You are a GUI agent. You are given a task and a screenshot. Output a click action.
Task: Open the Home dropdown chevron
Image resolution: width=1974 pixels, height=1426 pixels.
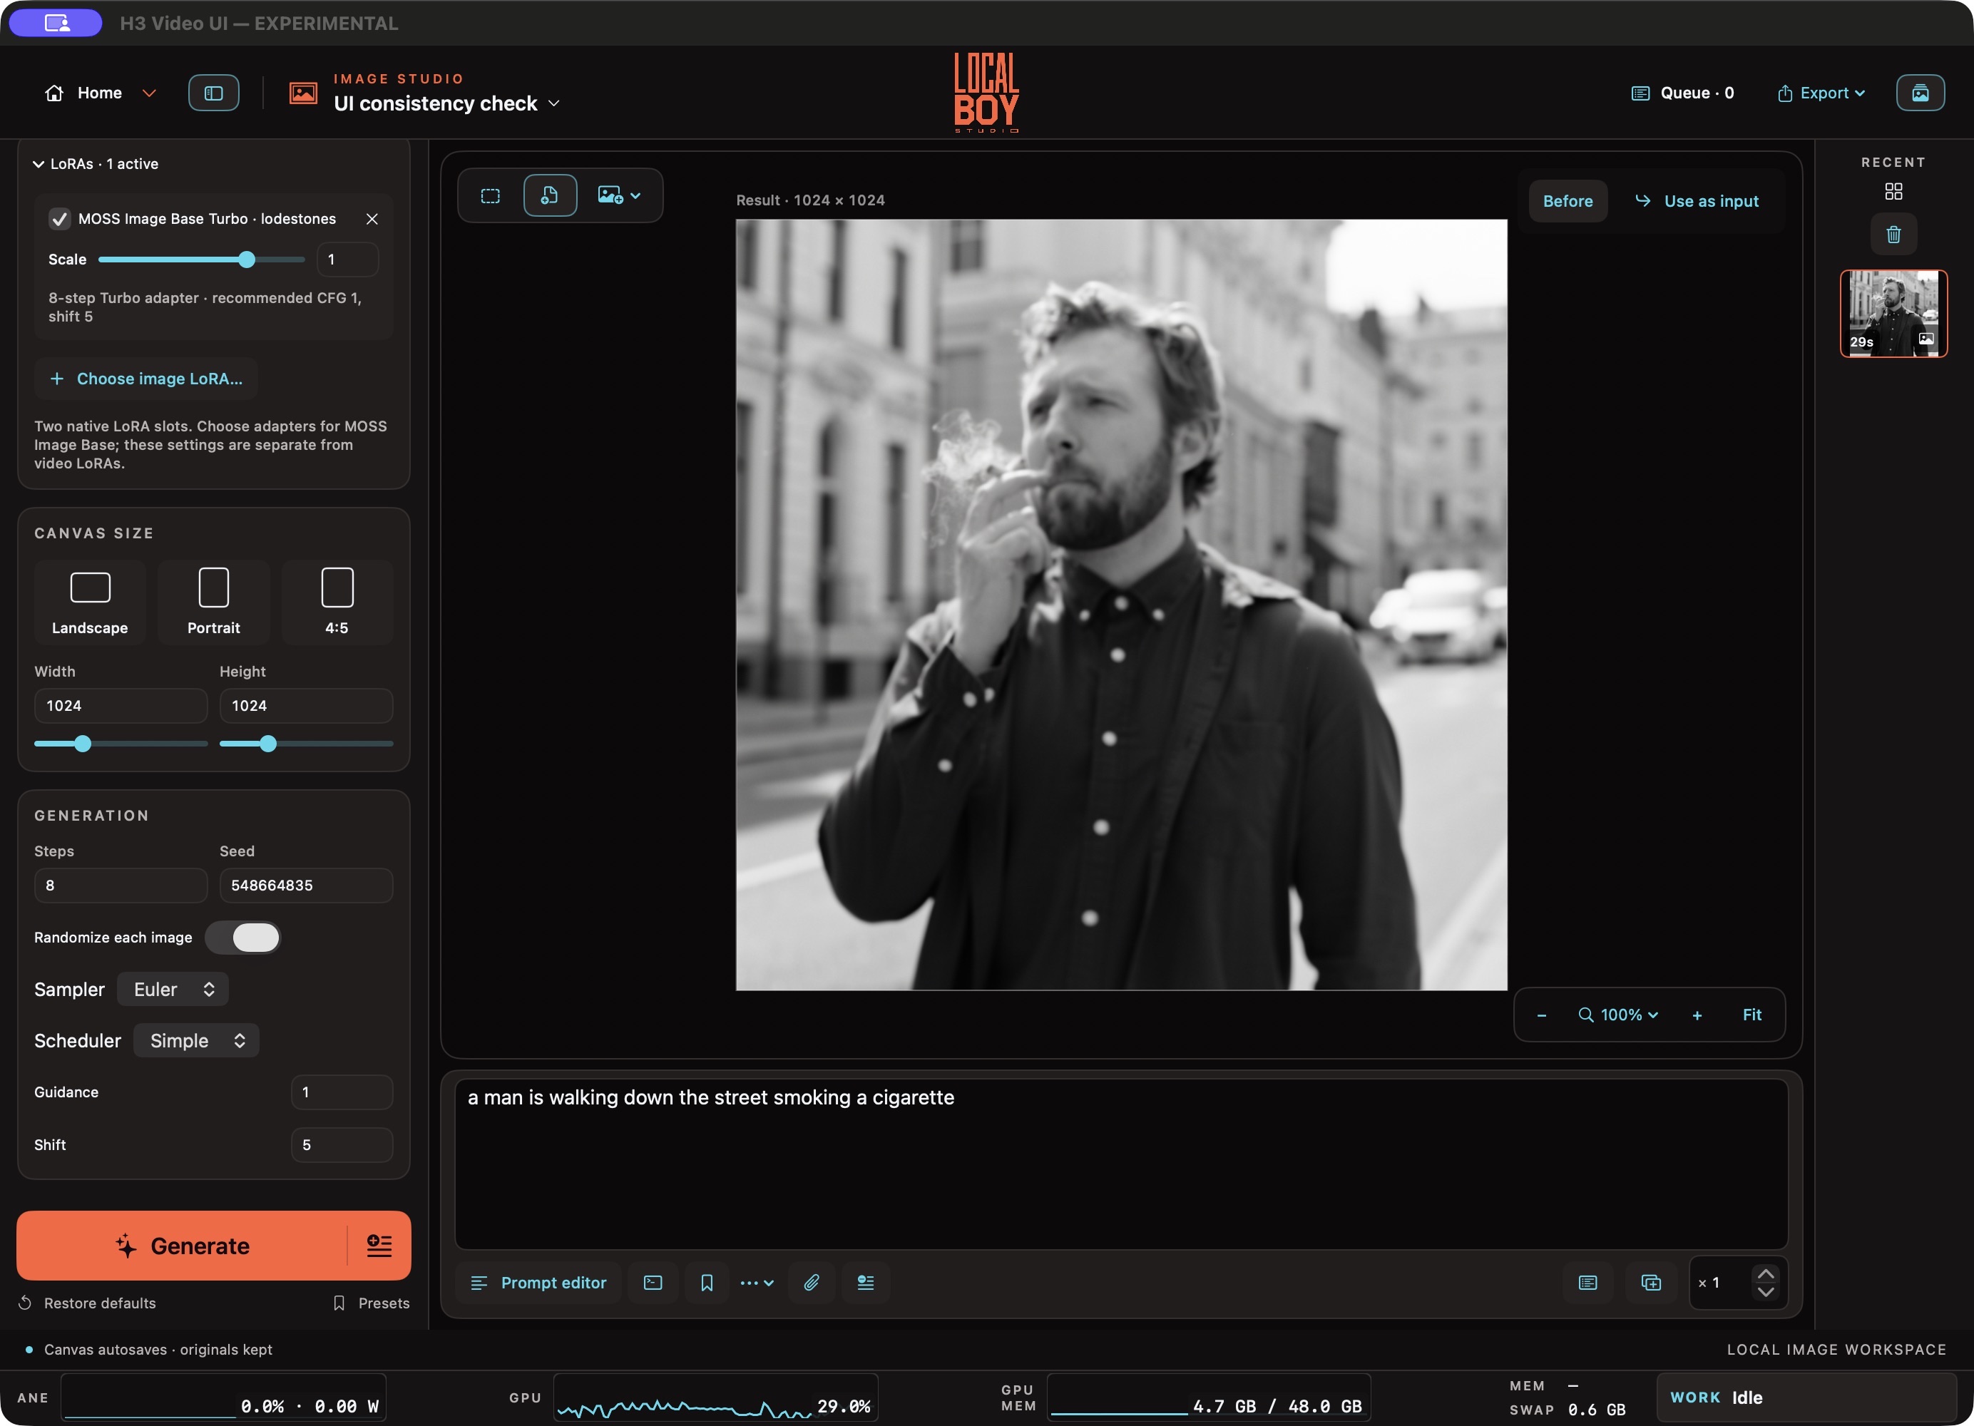pos(149,93)
